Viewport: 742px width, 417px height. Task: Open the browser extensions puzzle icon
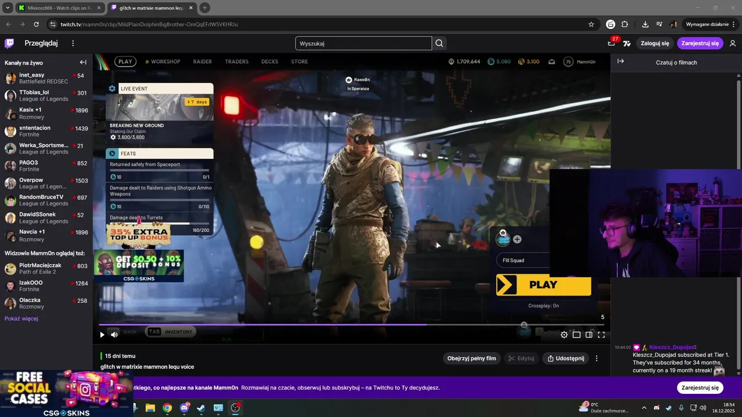point(624,24)
